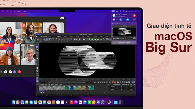
Task: Click the Reset Transform button
Action: [117, 84]
